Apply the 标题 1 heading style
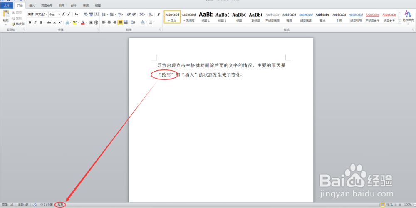The width and height of the screenshot is (416, 208). [206, 17]
